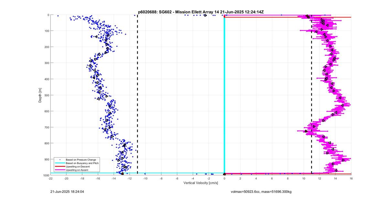Click legend entry 'Based on Pressure Change'
Image resolution: width=388 pixels, height=197 pixels.
(81, 160)
